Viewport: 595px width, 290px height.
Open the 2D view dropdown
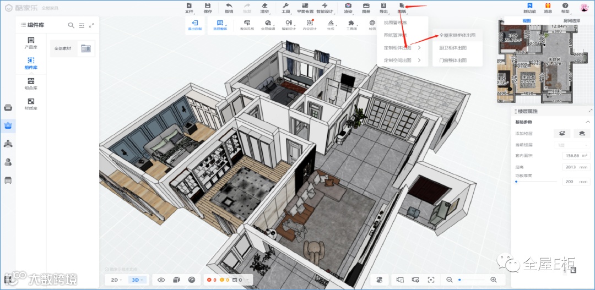pyautogui.click(x=116, y=280)
